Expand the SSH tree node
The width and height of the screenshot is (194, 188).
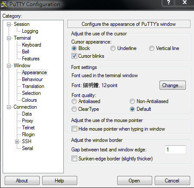coord(17,141)
